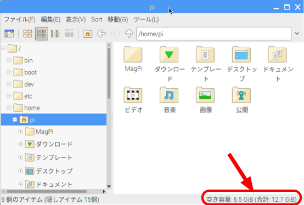Viewport: 304px width, 205px height.
Task: Select MagPi in tree sidebar
Action: coord(39,132)
